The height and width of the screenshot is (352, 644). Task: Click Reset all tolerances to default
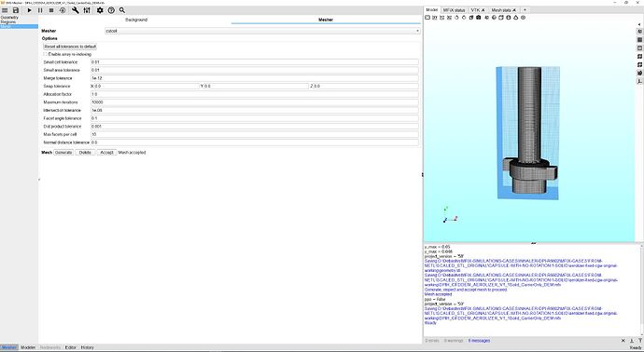[x=70, y=47]
